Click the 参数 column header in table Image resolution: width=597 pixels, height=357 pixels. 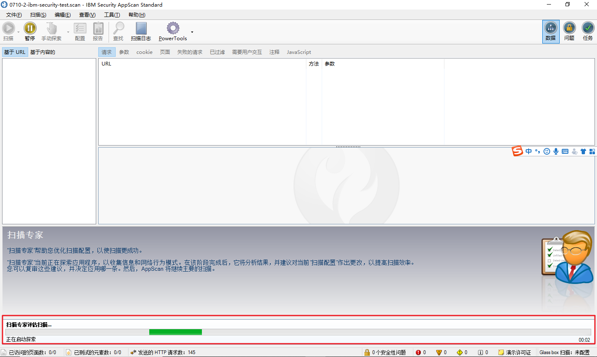(383, 64)
